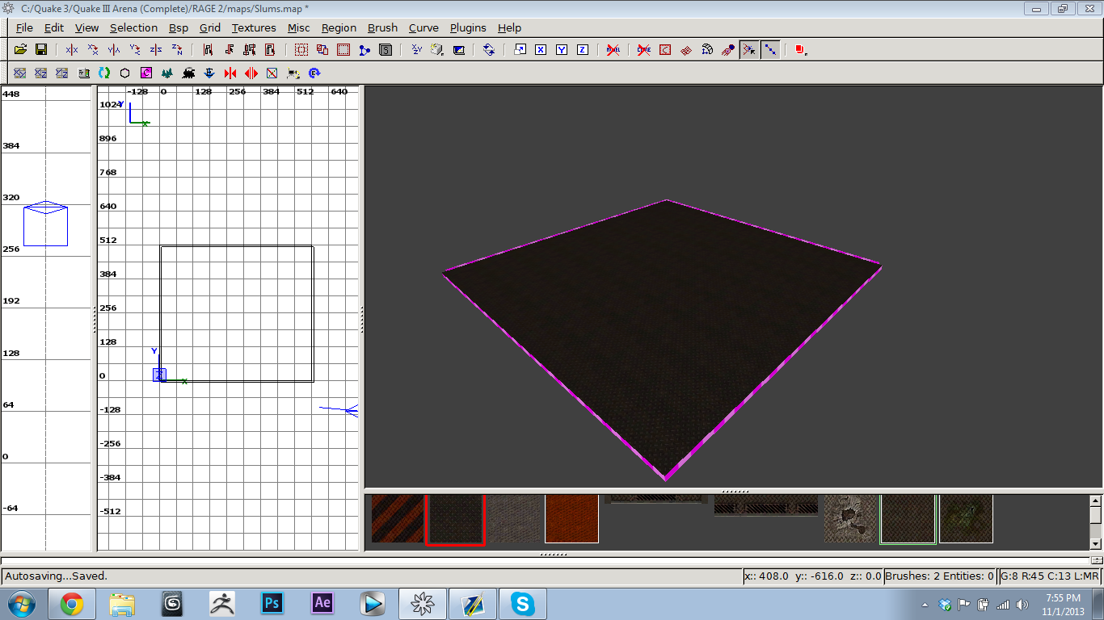
Task: Rotate selection around Y-axis
Action: click(135, 49)
